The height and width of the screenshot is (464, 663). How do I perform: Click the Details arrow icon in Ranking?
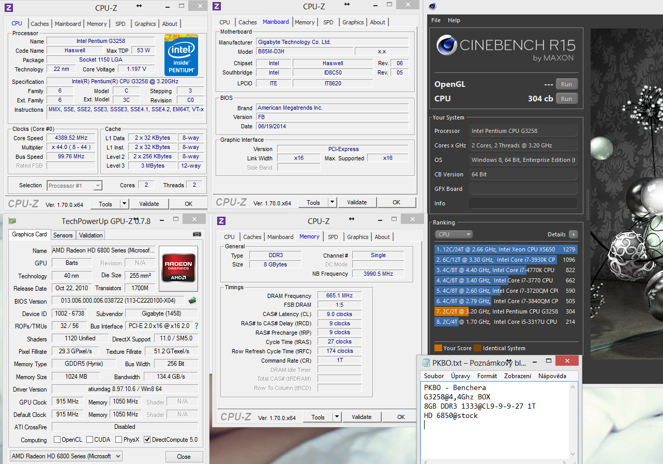point(573,234)
